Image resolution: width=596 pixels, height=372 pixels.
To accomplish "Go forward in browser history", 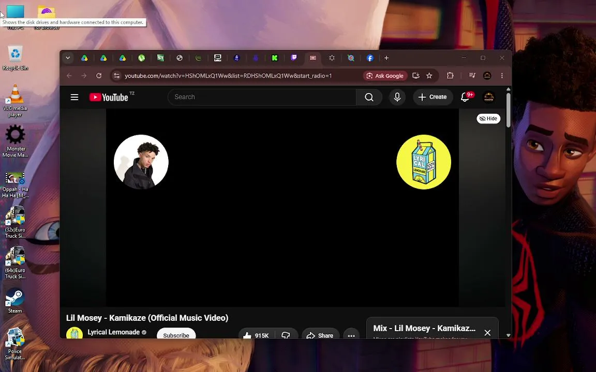I will [84, 75].
